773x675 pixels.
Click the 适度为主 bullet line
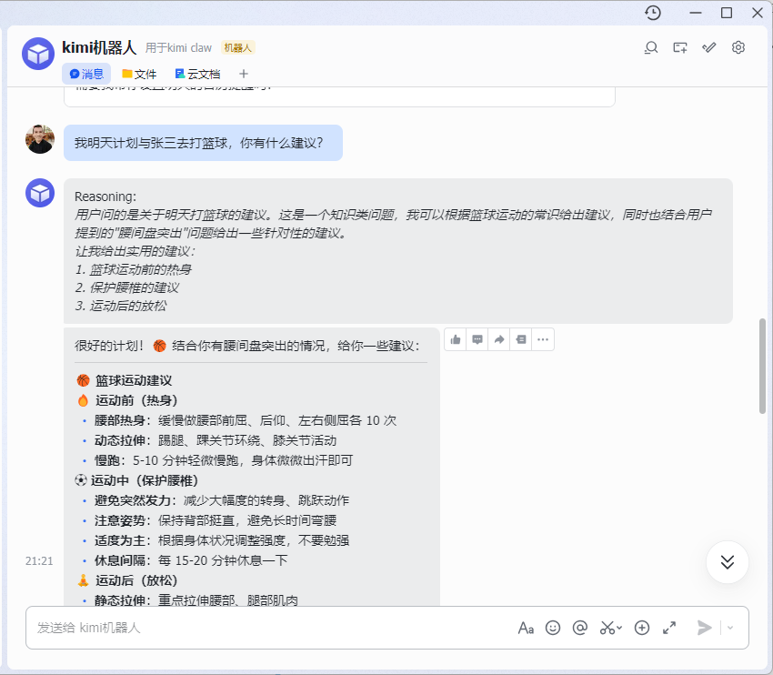[x=222, y=540]
